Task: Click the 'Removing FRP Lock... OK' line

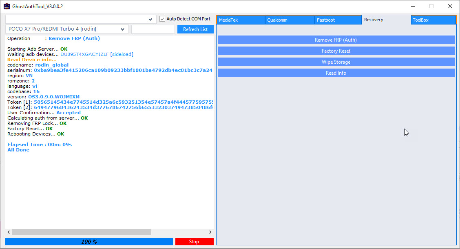Action: point(37,123)
